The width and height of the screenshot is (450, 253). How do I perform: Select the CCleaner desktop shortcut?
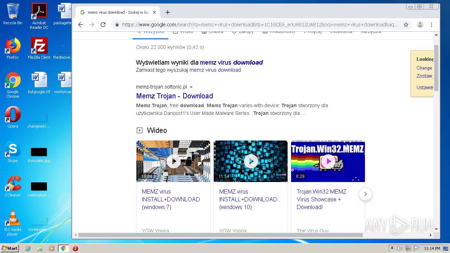pyautogui.click(x=13, y=186)
